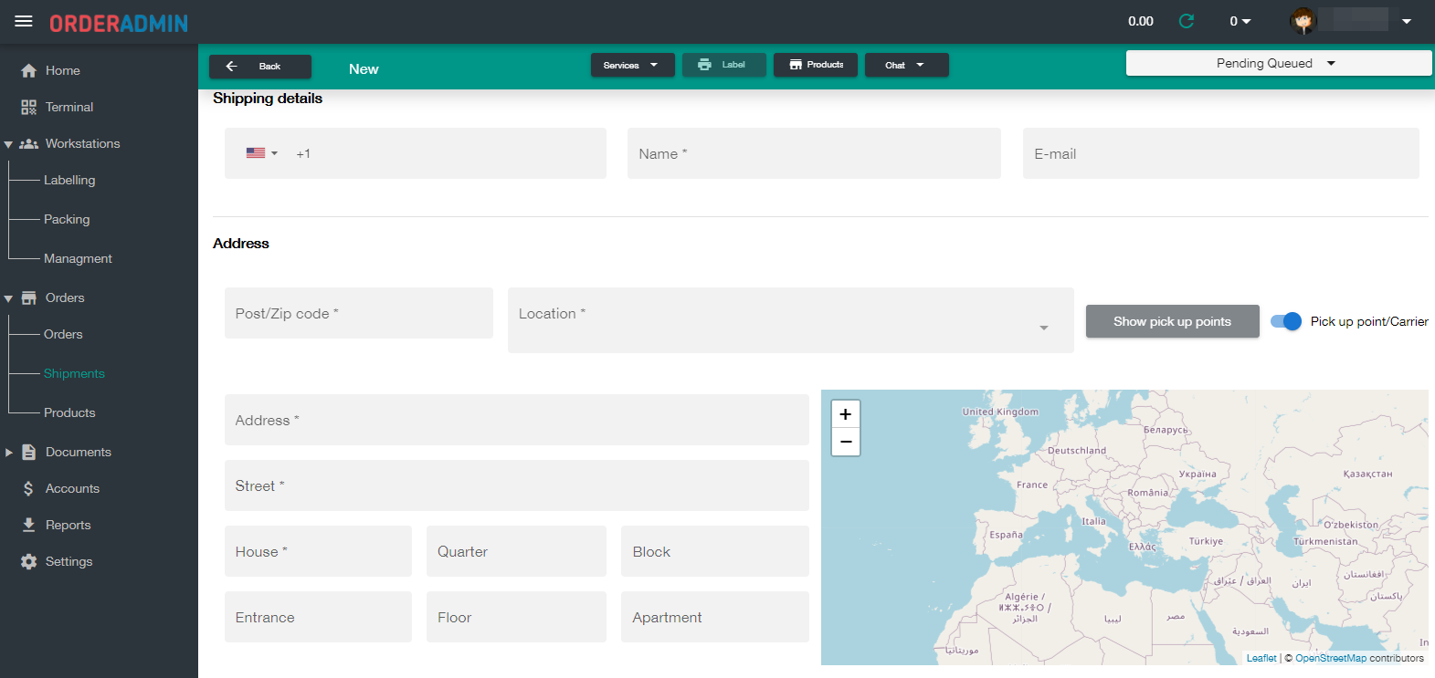Focus the Entrance field
The image size is (1435, 678).
[318, 617]
